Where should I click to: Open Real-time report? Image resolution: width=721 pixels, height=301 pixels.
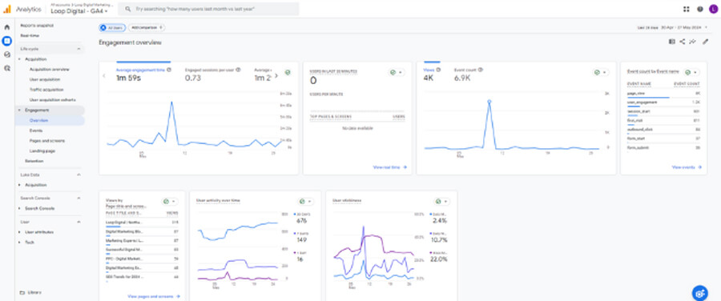point(30,35)
